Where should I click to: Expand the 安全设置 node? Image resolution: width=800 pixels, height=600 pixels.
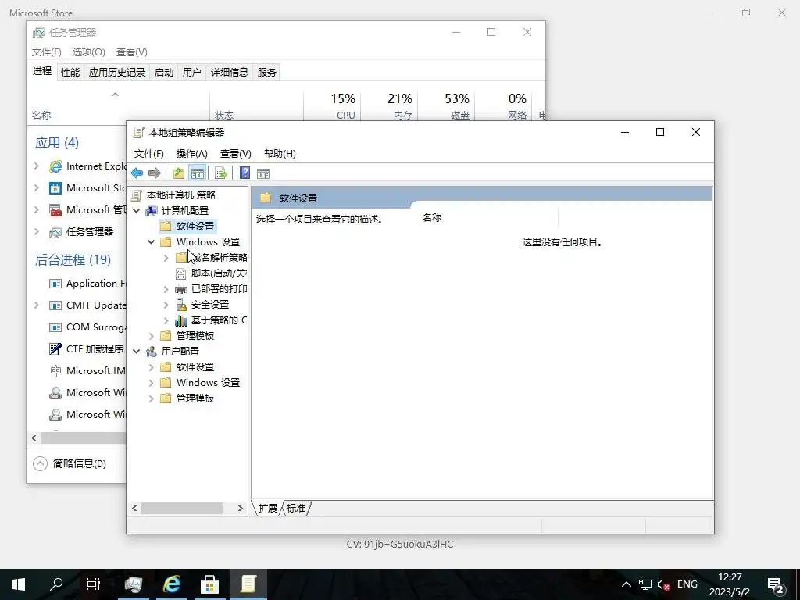[166, 305]
